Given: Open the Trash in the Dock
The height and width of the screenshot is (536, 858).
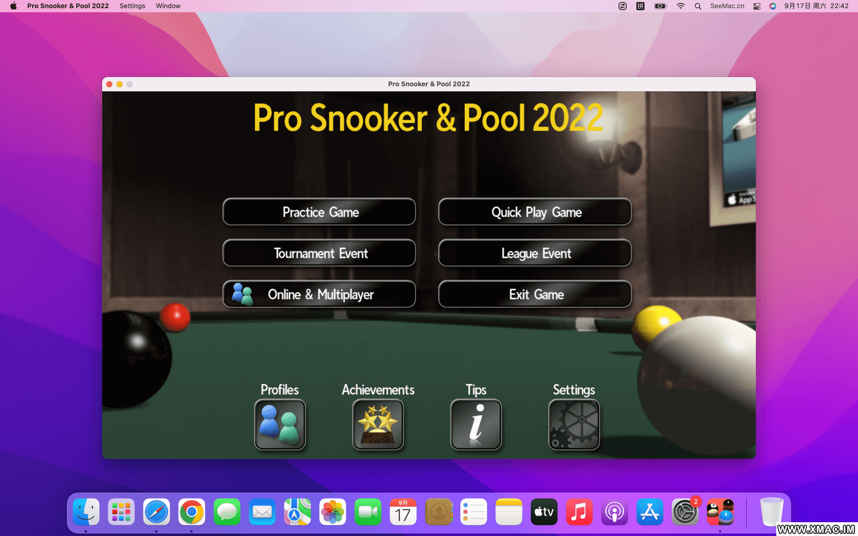Looking at the screenshot, I should click(771, 512).
